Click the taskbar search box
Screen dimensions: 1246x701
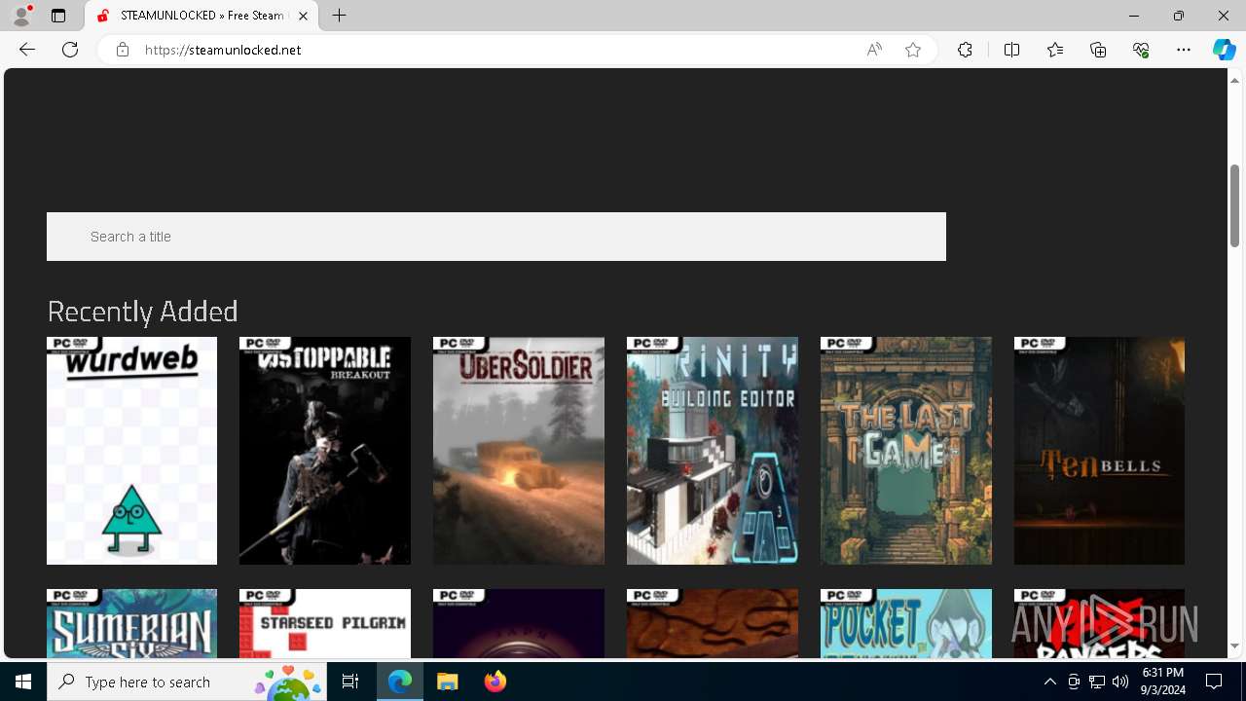(x=187, y=682)
